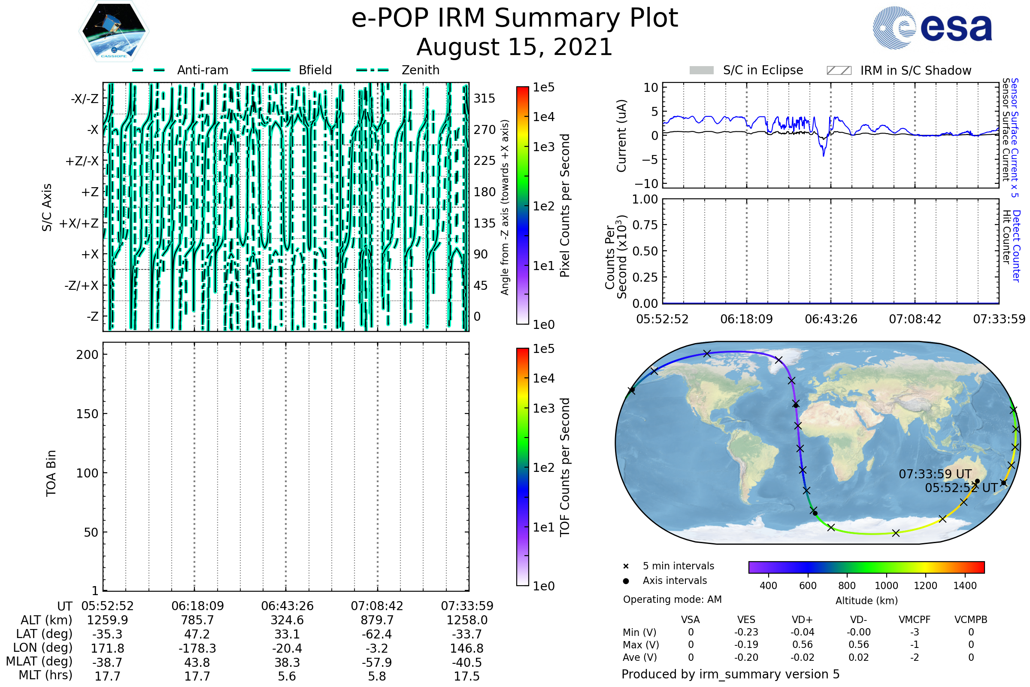Click the Operating mode: AM text
Viewport: 1030px width, 687px height.
672,599
